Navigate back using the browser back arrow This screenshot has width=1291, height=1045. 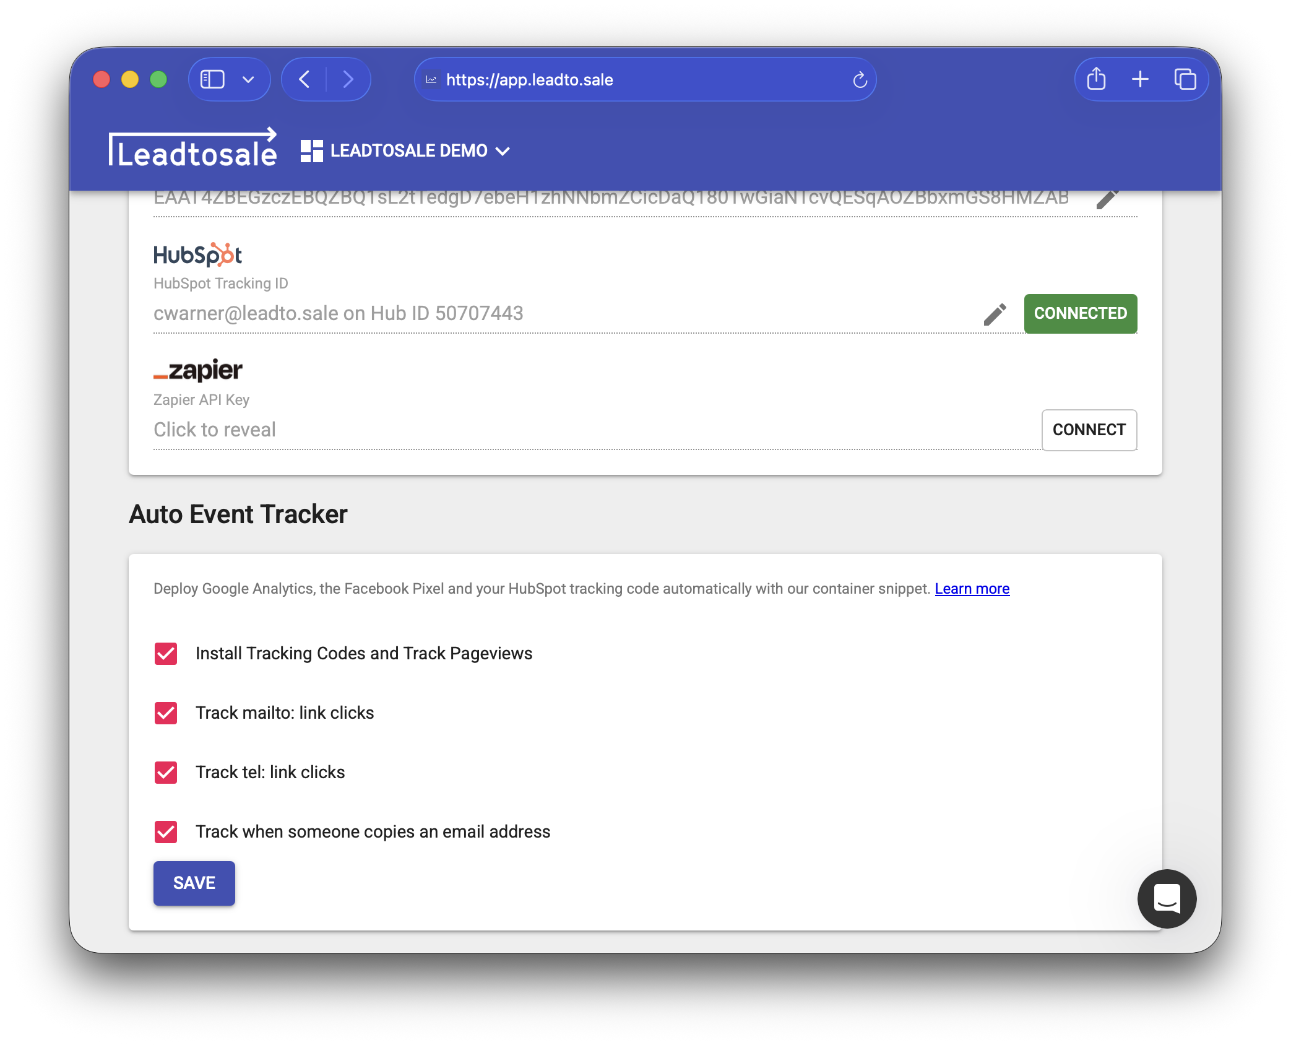pyautogui.click(x=304, y=79)
